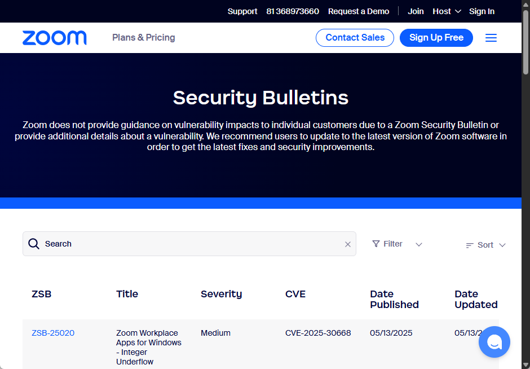Click the search magnifier icon

coord(34,244)
